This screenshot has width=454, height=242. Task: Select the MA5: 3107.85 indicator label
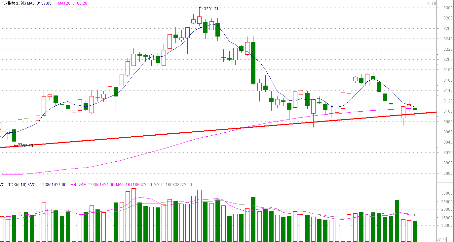(39, 3)
